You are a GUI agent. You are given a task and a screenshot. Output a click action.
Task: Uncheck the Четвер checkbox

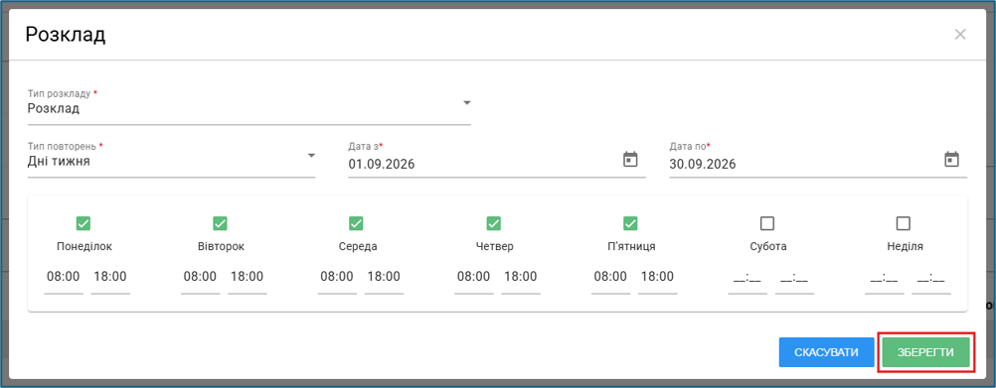[494, 223]
